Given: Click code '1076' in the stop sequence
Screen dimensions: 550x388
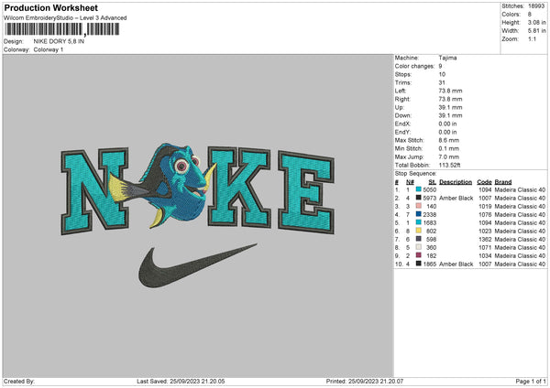Looking at the screenshot, I should tap(485, 215).
